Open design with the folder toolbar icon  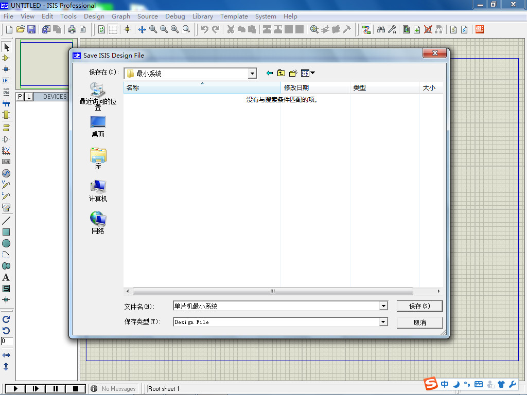tap(21, 29)
